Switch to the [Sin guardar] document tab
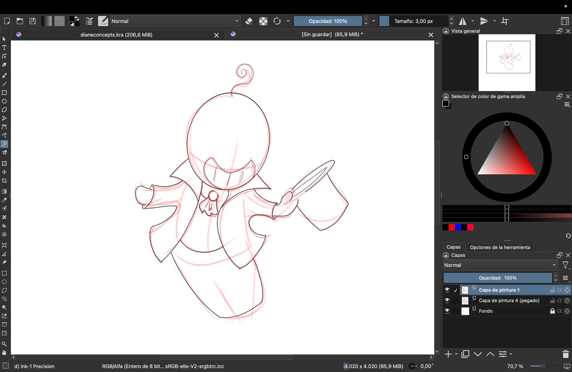Viewport: 572px width, 372px height. [332, 35]
